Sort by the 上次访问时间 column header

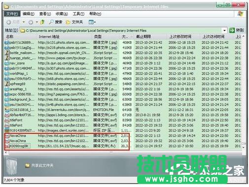[217, 37]
